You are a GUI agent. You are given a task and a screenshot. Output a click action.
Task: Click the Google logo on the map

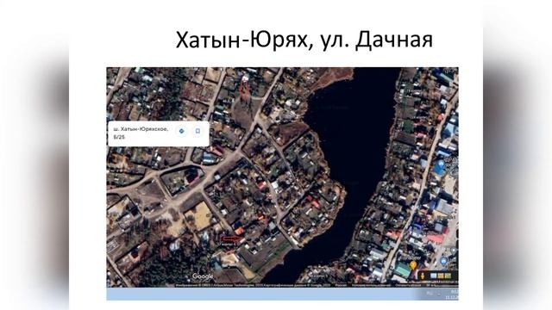coord(203,276)
